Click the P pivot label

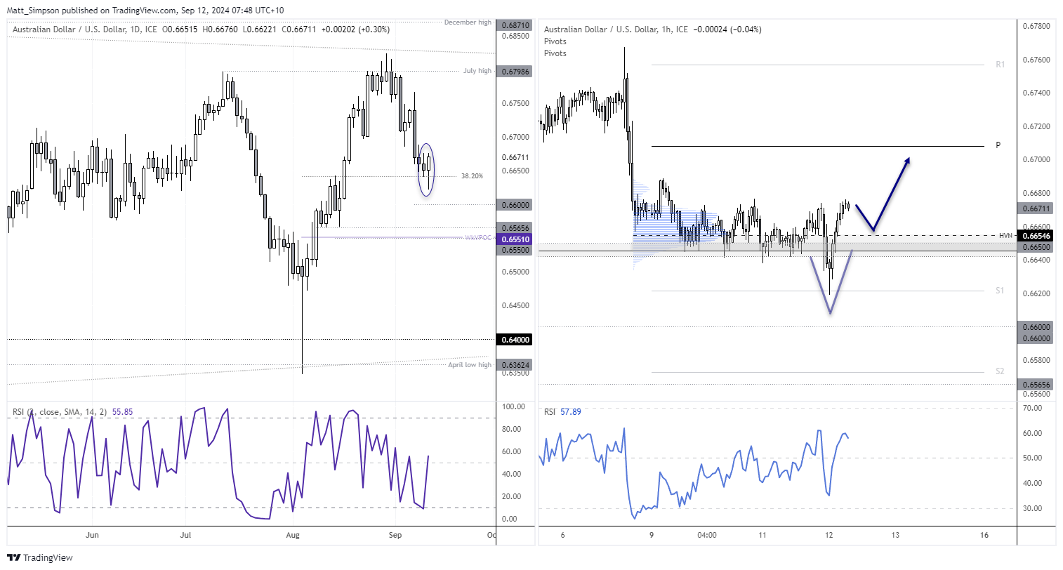(x=998, y=145)
